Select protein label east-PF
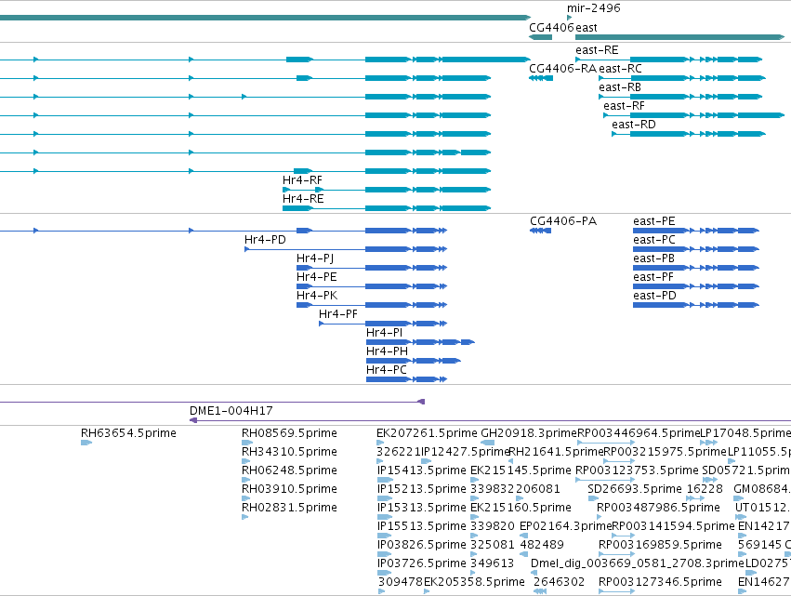The image size is (791, 596). point(653,277)
